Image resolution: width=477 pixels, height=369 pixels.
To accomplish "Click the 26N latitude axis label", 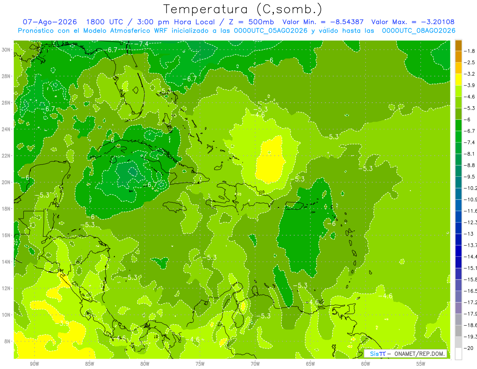I will coord(7,103).
